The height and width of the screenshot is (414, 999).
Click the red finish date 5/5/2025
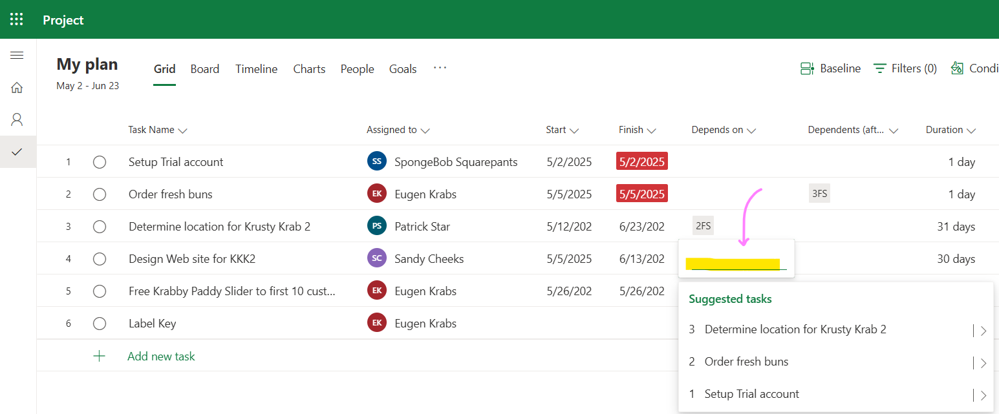click(x=642, y=194)
